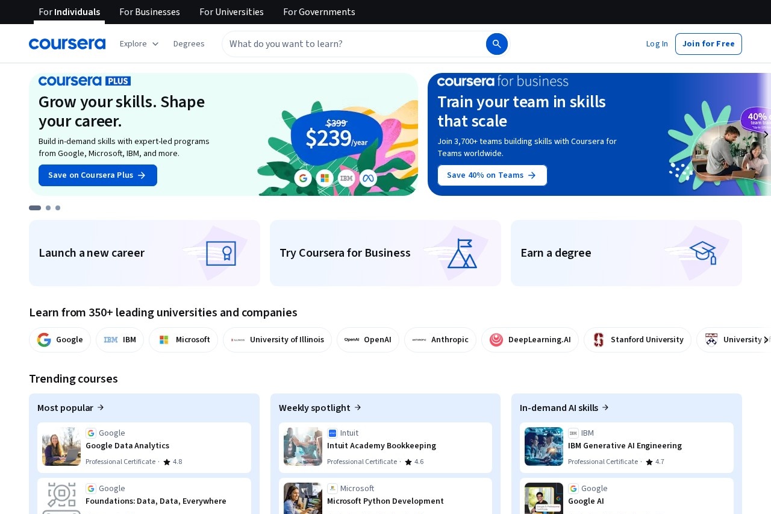The height and width of the screenshot is (514, 771).
Task: Switch to the For Governments tab
Action: (319, 11)
